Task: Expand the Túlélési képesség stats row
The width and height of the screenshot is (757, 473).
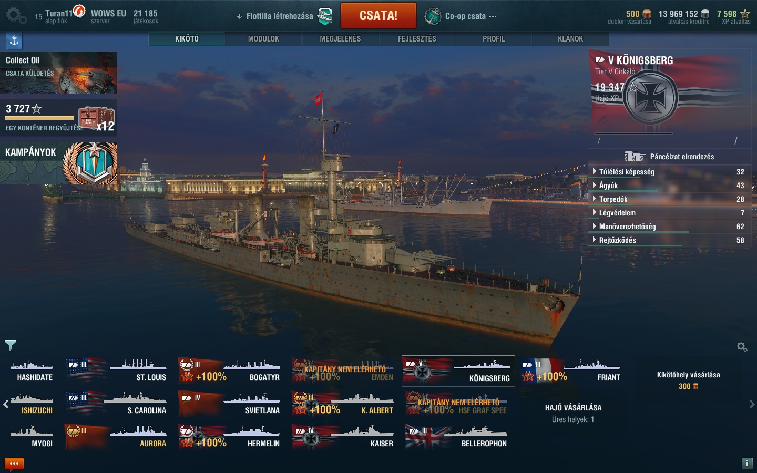Action: [669, 172]
